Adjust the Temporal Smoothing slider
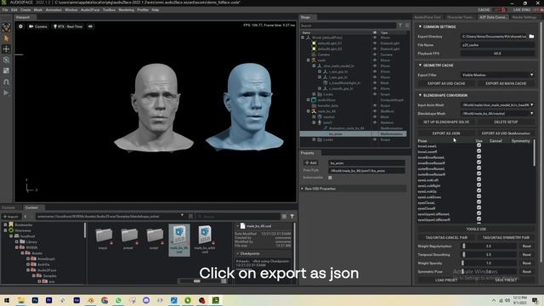The image size is (544, 306). click(489, 255)
